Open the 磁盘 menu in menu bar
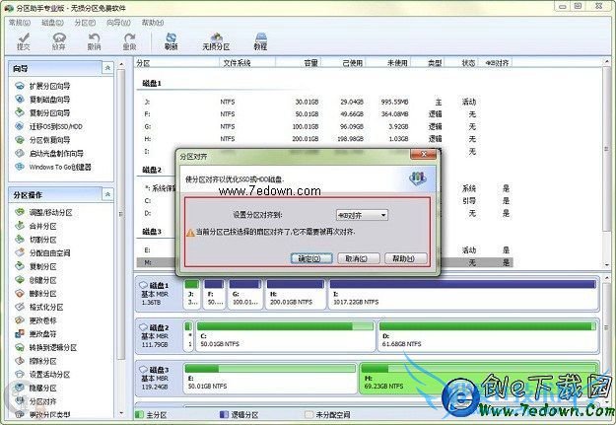The width and height of the screenshot is (616, 425). [x=53, y=21]
